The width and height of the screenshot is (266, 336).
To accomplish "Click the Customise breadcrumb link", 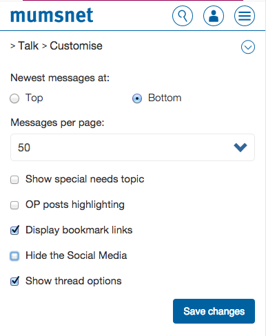I will (x=76, y=45).
